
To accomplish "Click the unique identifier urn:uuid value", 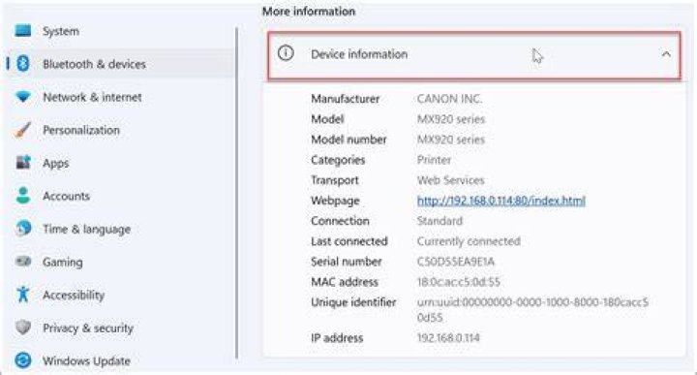I will click(532, 310).
